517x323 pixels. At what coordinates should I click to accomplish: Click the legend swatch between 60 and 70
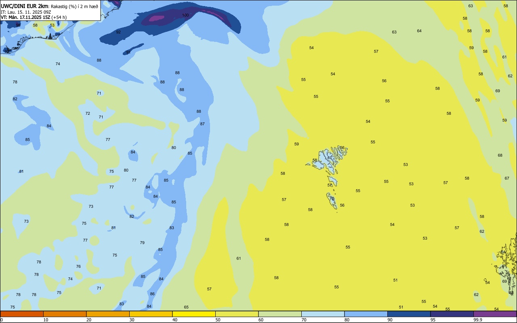(x=280, y=314)
